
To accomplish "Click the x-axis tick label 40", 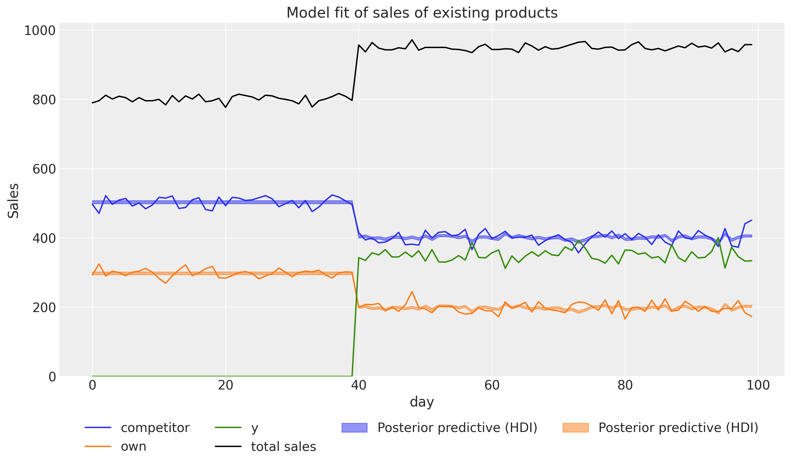I will coord(359,385).
